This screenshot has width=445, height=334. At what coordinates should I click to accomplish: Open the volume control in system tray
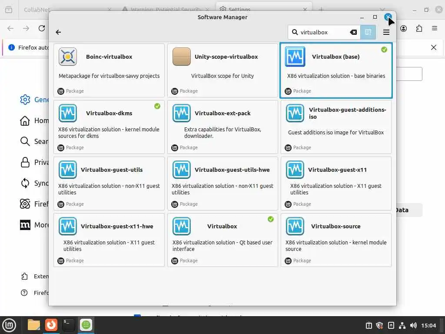(x=413, y=325)
